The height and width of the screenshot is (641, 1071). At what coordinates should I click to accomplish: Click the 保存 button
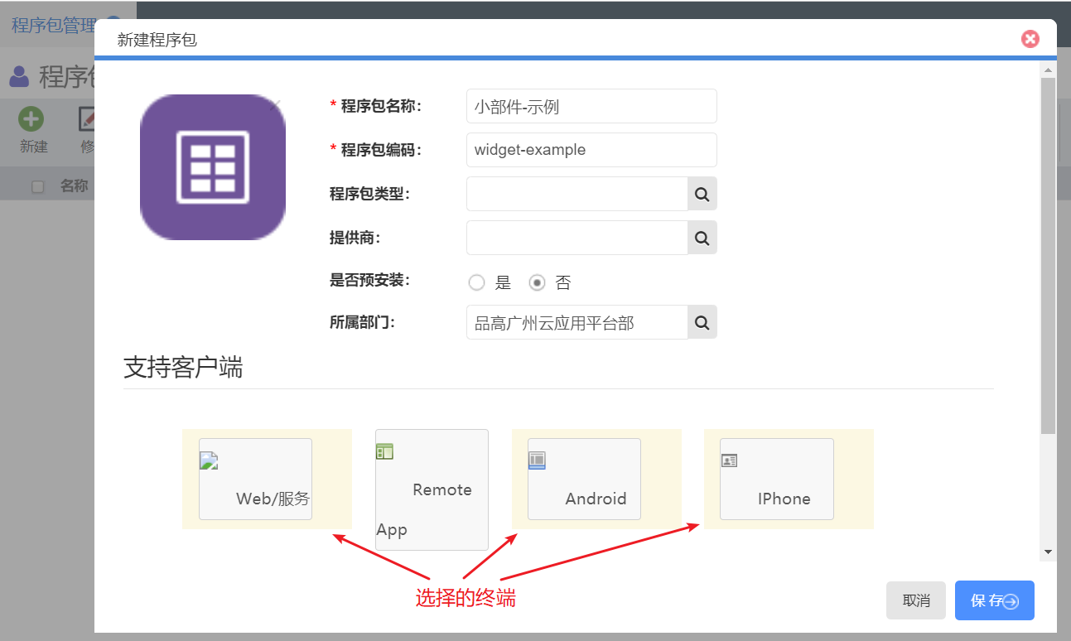(994, 600)
